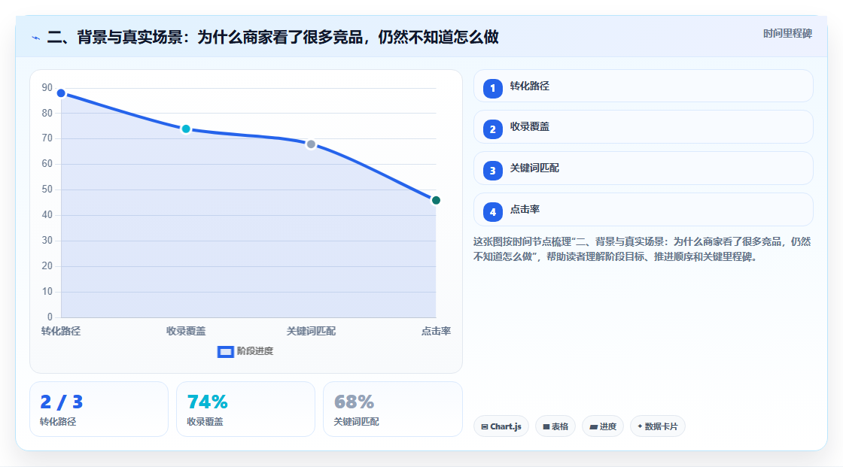843x467 pixels.
Task: Select the cyan 收录覆盖 data point
Action: point(186,129)
